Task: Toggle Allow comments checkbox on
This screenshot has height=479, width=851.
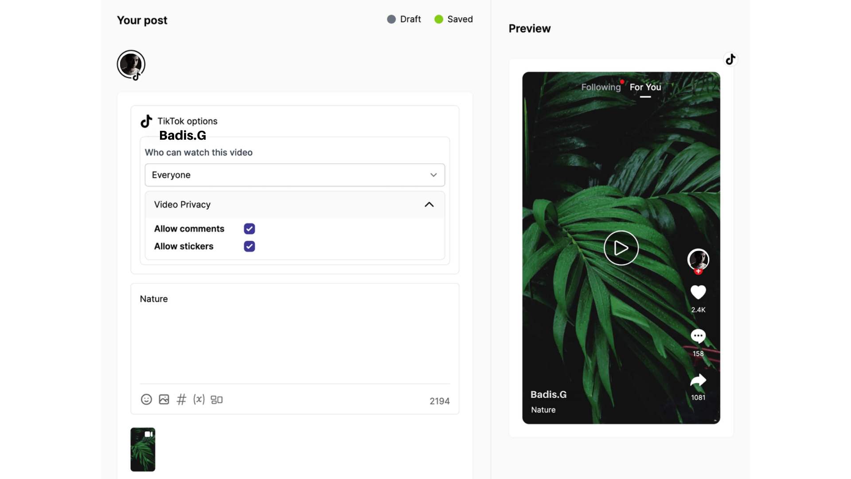Action: tap(250, 229)
